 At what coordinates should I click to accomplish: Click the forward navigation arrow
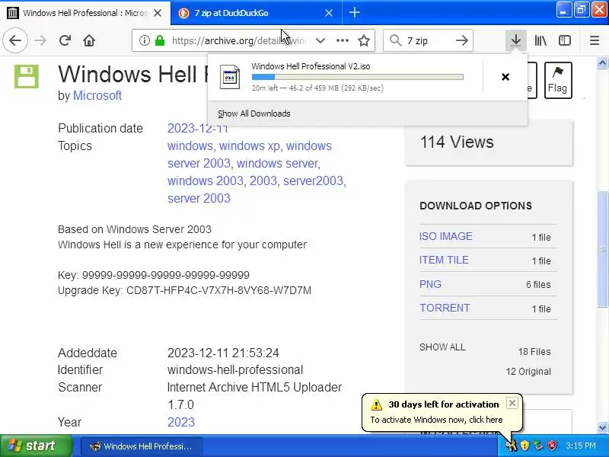click(x=40, y=40)
